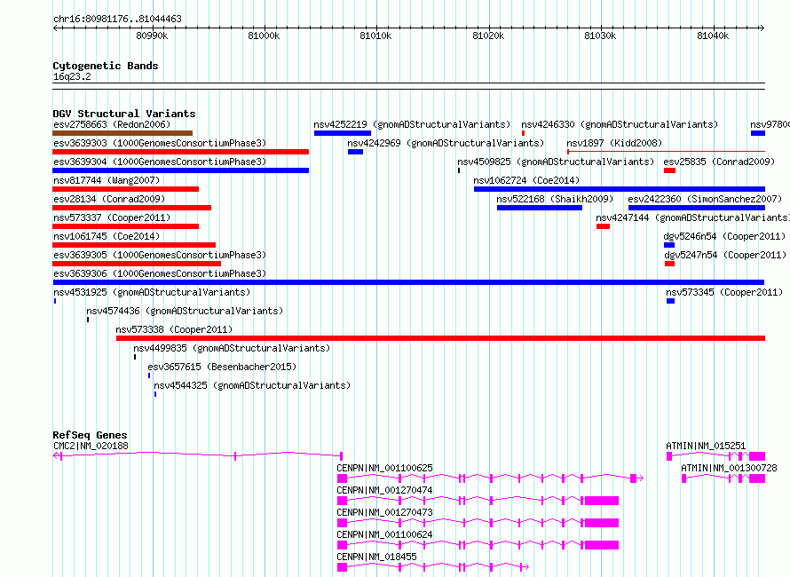Select the esv28134 (Conrad2009) label
Viewport: 790px width, 577px height.
(109, 199)
